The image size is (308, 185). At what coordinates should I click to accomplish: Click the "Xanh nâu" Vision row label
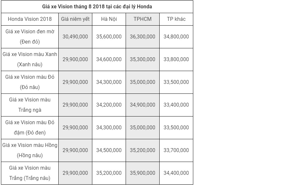click(x=30, y=59)
